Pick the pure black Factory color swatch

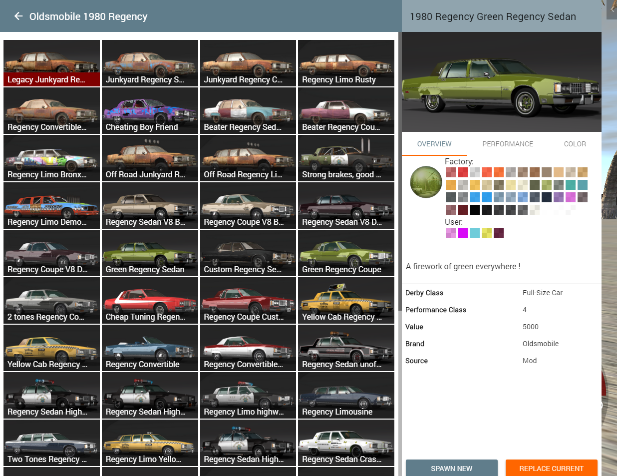[475, 210]
